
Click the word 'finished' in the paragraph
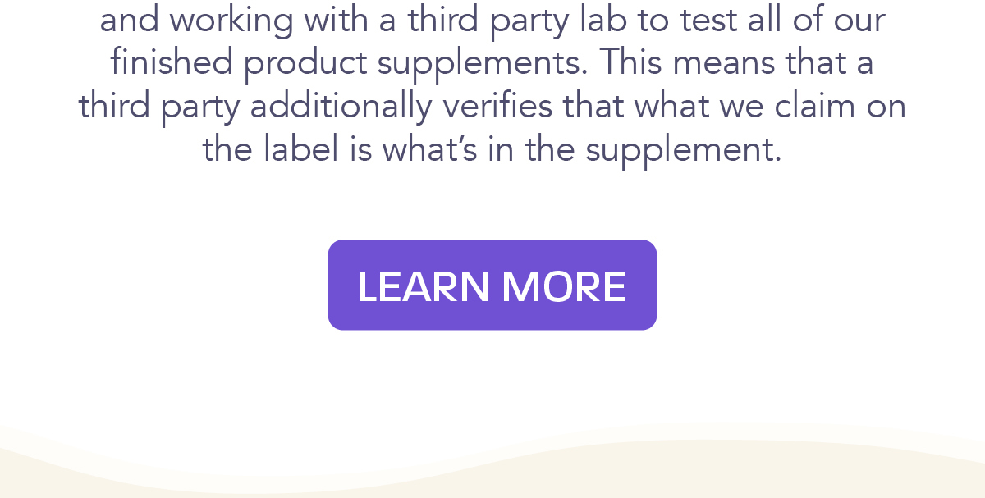(172, 63)
